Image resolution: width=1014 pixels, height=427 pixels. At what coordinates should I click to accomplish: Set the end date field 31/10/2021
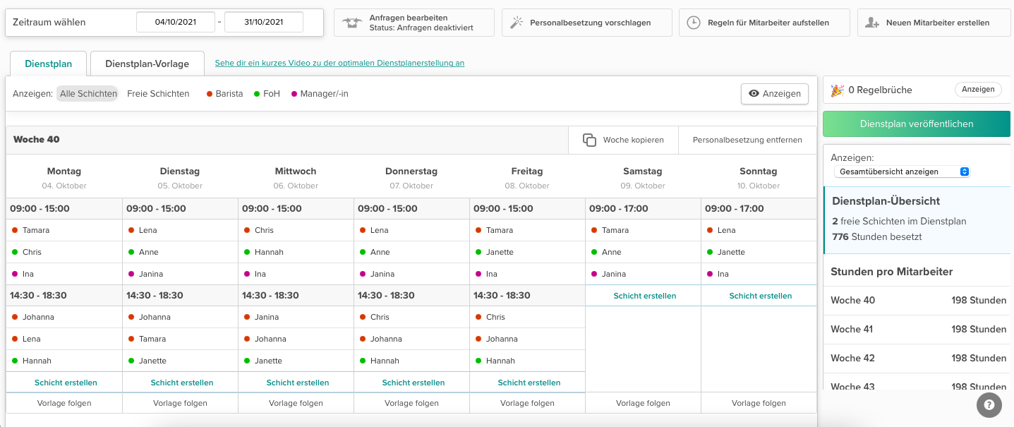click(x=264, y=22)
